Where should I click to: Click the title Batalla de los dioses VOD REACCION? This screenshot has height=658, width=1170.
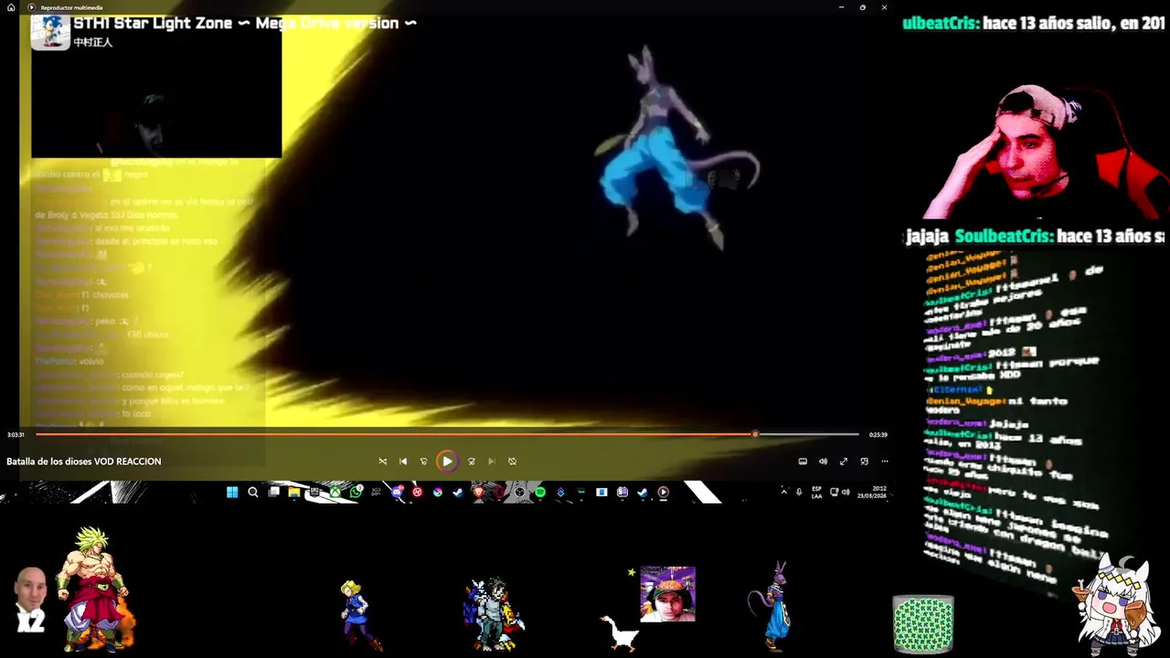tap(84, 462)
